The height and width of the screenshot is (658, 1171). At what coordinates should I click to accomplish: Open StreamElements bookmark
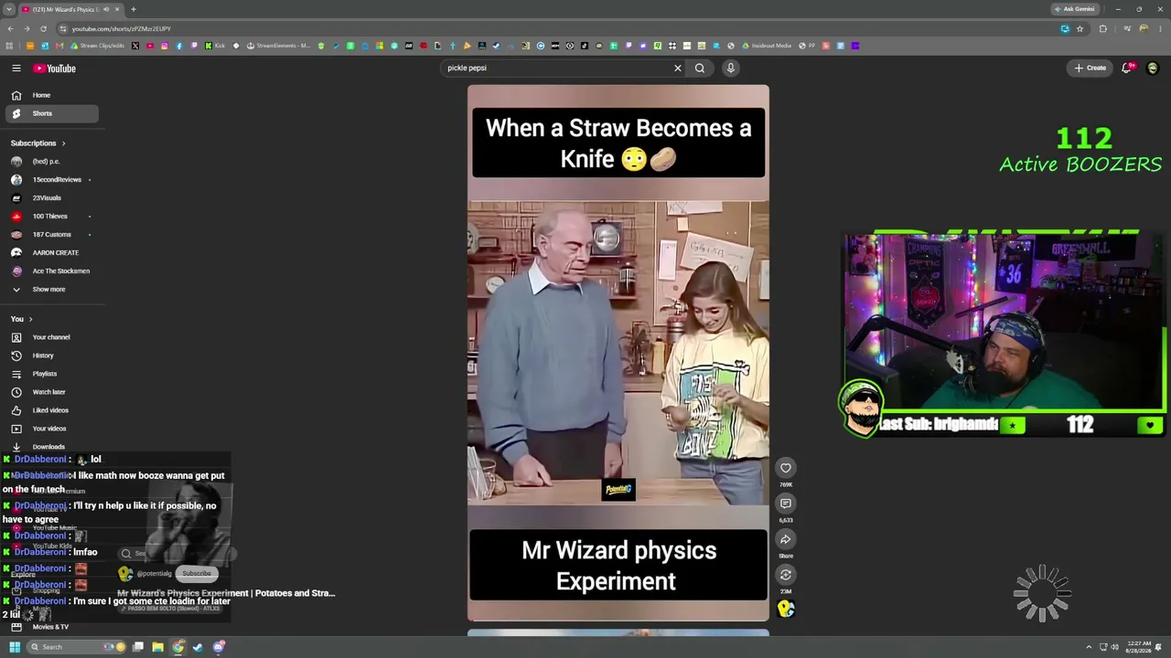279,46
